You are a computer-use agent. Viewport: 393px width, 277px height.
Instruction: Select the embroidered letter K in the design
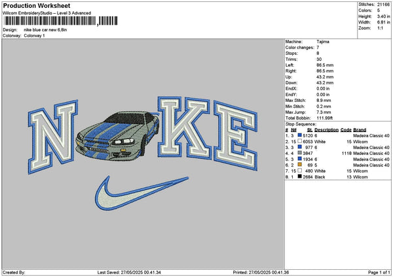(184, 128)
